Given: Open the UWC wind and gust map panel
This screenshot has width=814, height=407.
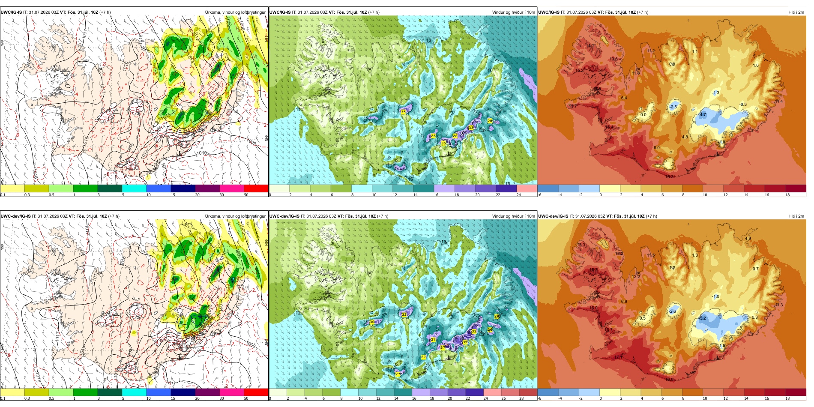Looking at the screenshot, I should 403,100.
